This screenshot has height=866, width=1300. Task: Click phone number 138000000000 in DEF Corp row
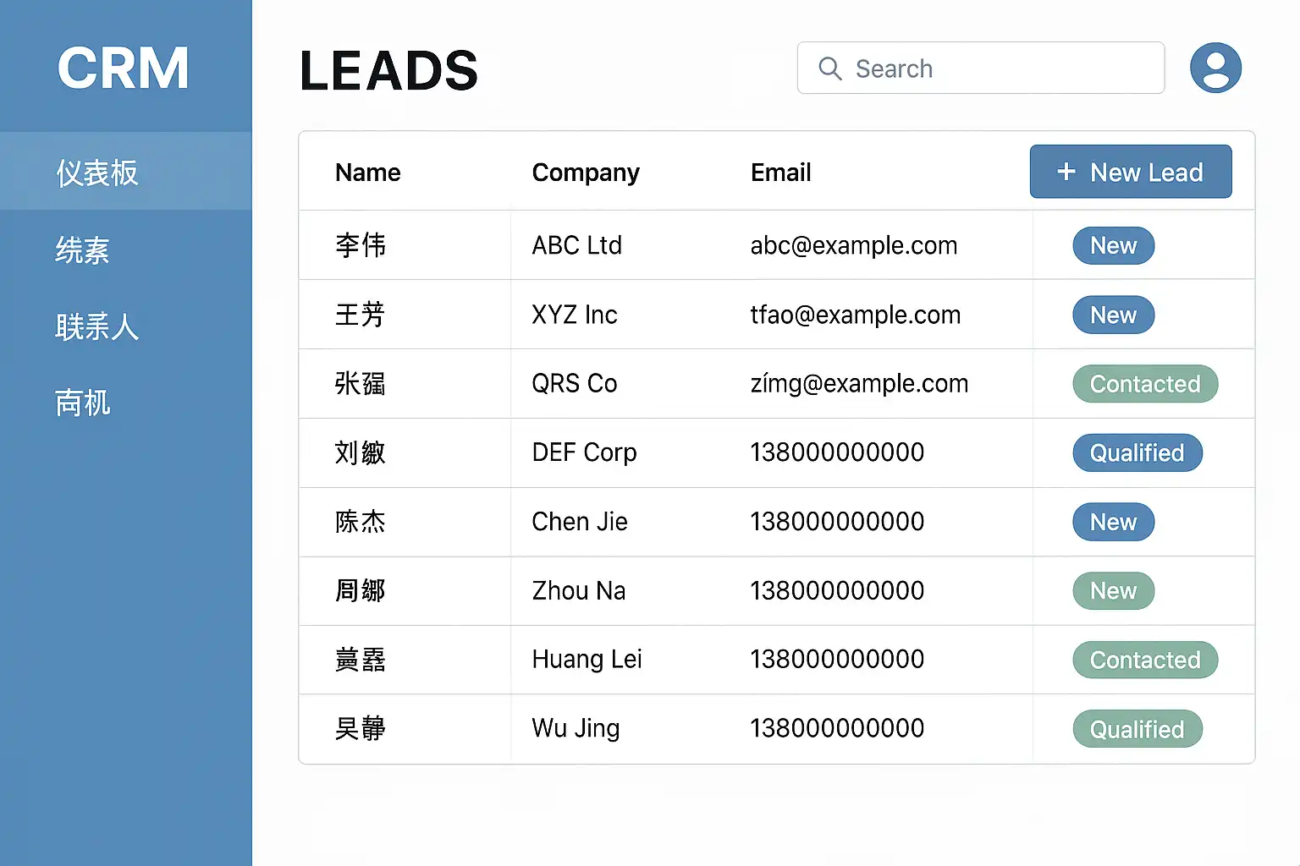pos(837,452)
